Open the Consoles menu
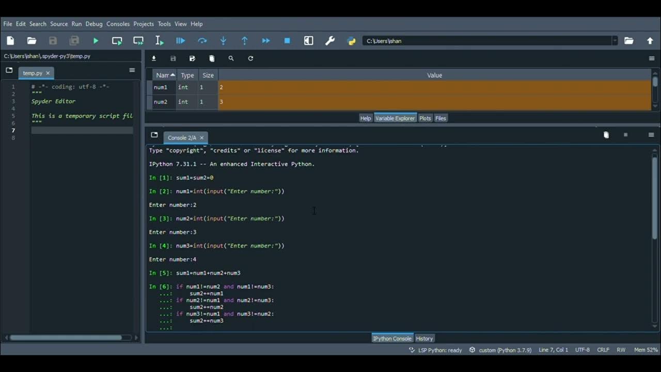The height and width of the screenshot is (372, 661). click(118, 24)
